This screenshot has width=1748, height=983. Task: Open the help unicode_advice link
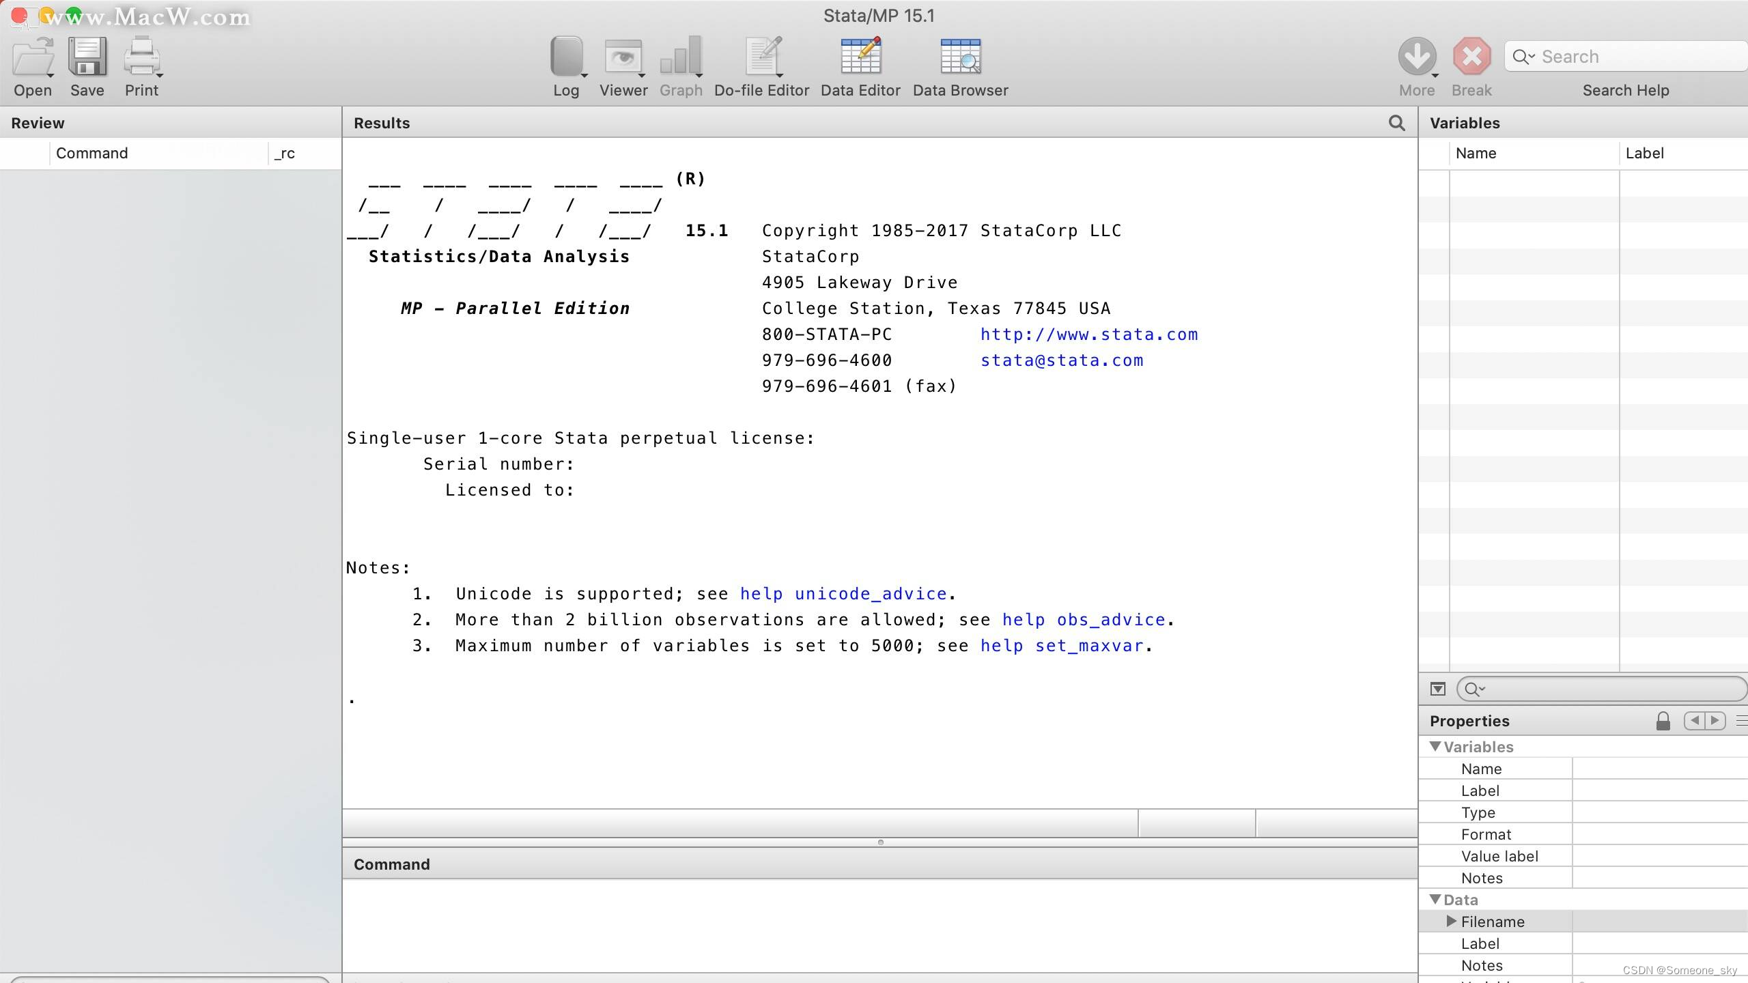pos(843,594)
